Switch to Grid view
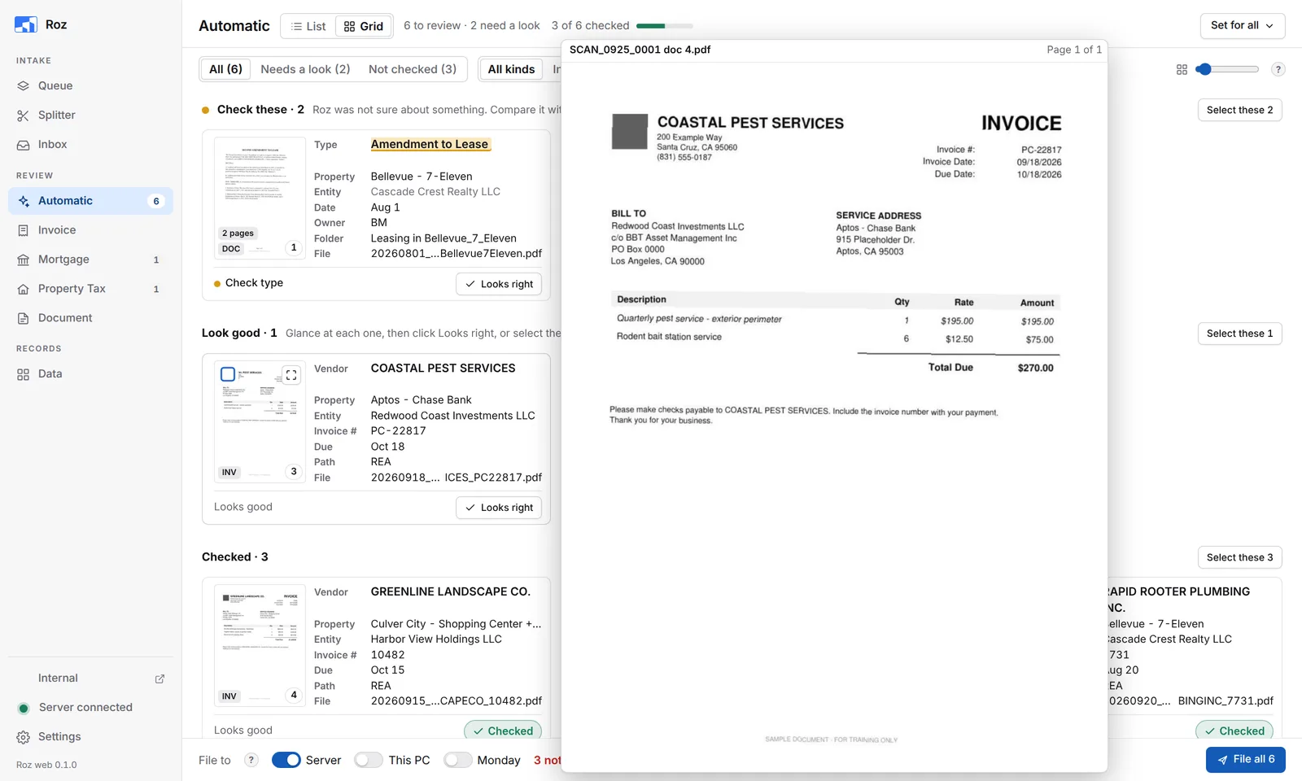The height and width of the screenshot is (781, 1302). (x=364, y=26)
